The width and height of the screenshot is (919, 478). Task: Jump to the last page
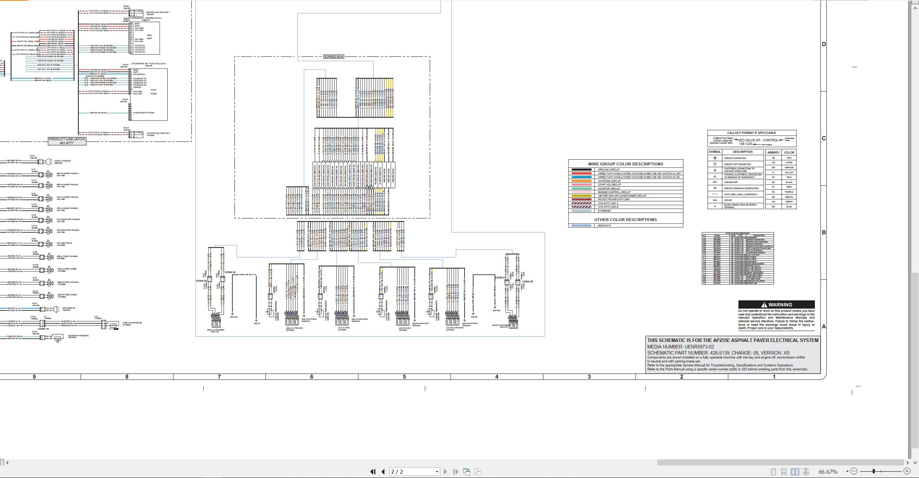point(456,472)
